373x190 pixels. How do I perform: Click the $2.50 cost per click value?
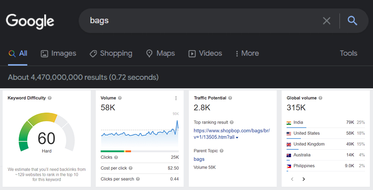pyautogui.click(x=173, y=168)
